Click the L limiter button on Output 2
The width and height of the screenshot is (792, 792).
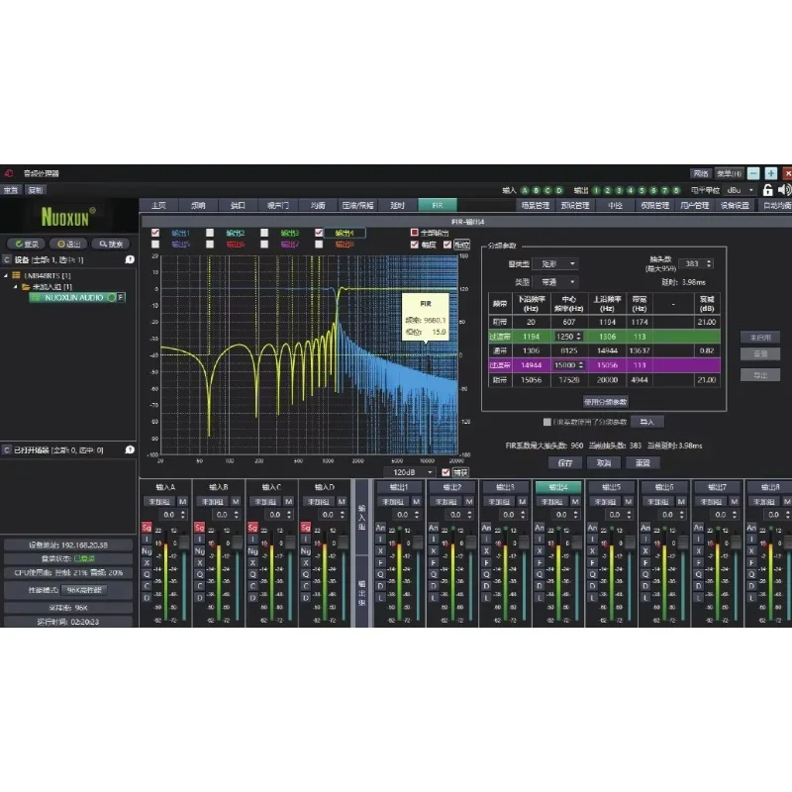click(434, 598)
